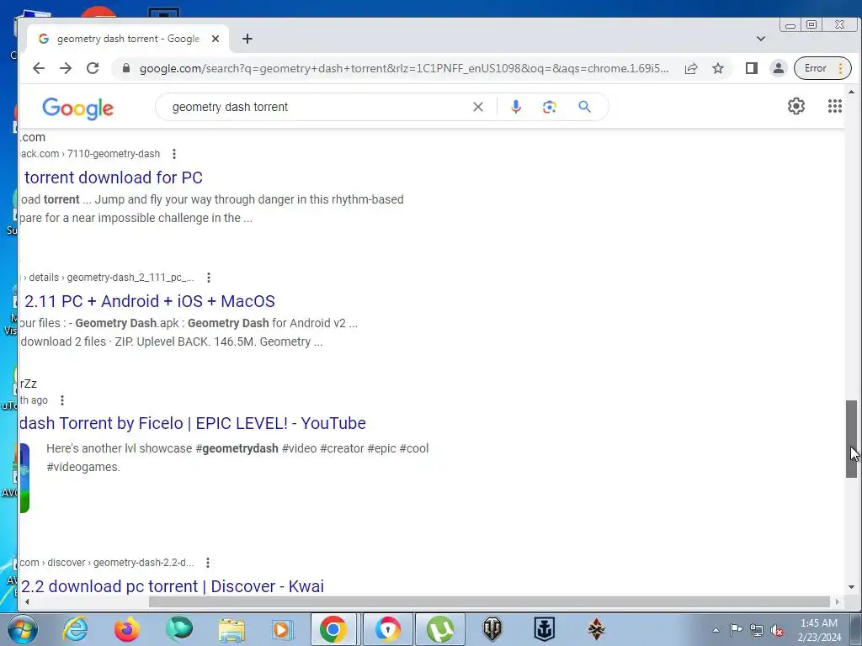Open the Google apps grid
This screenshot has width=862, height=646.
point(834,106)
